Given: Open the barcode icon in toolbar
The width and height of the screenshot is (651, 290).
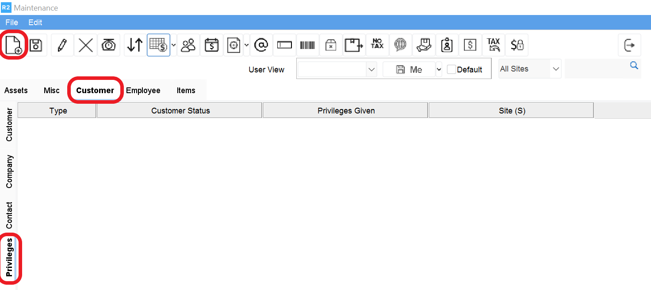Looking at the screenshot, I should pyautogui.click(x=307, y=45).
